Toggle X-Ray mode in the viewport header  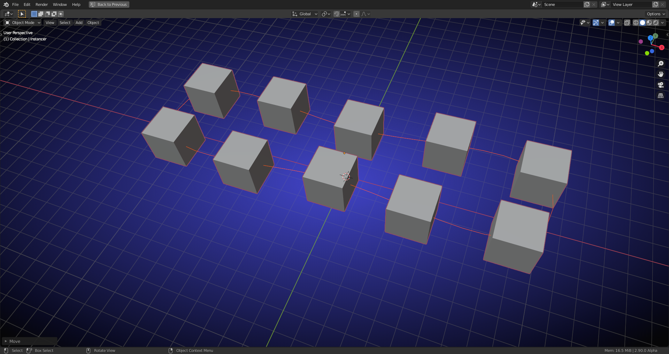click(x=627, y=23)
